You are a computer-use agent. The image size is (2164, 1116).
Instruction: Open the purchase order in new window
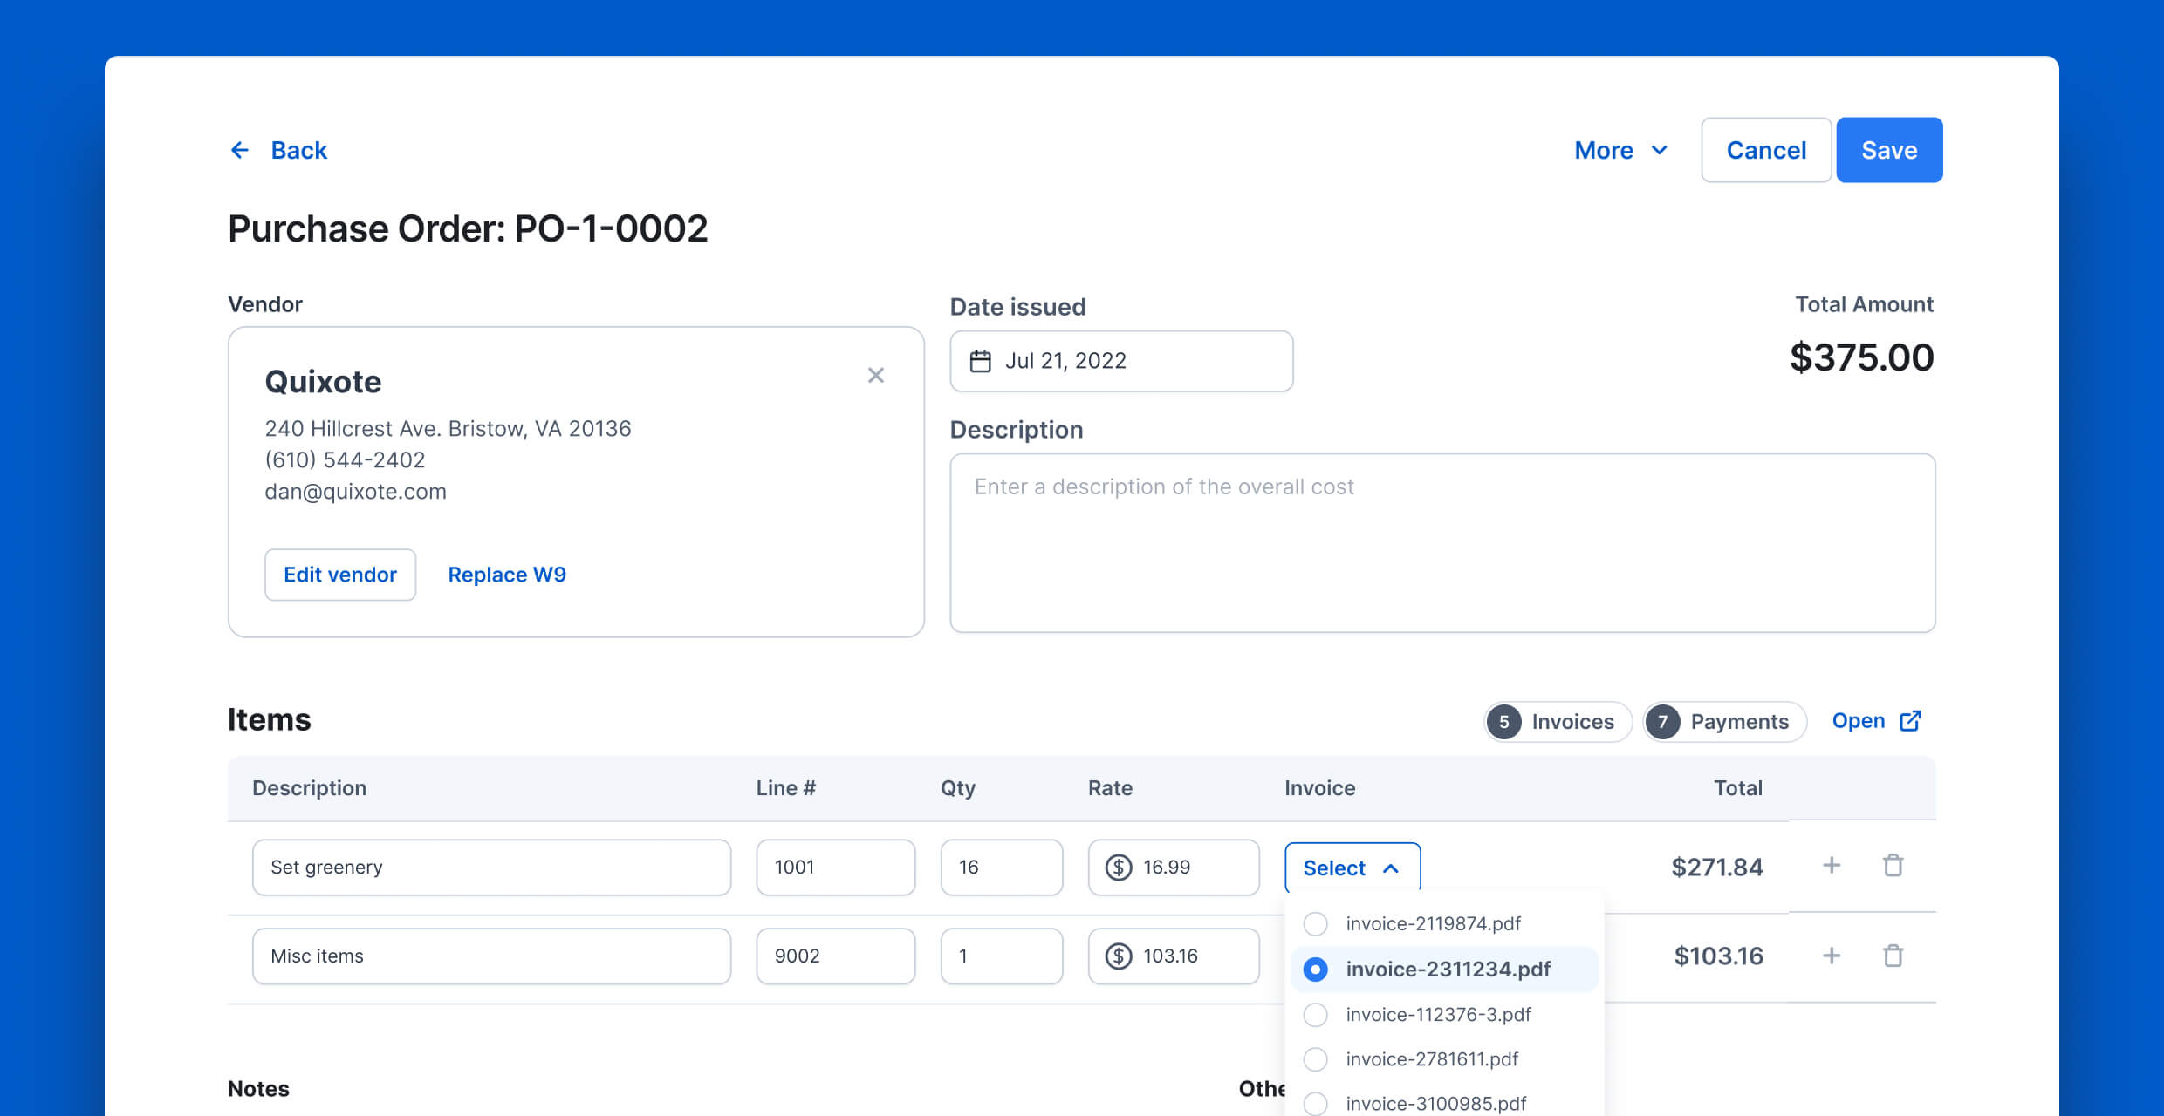[1876, 721]
